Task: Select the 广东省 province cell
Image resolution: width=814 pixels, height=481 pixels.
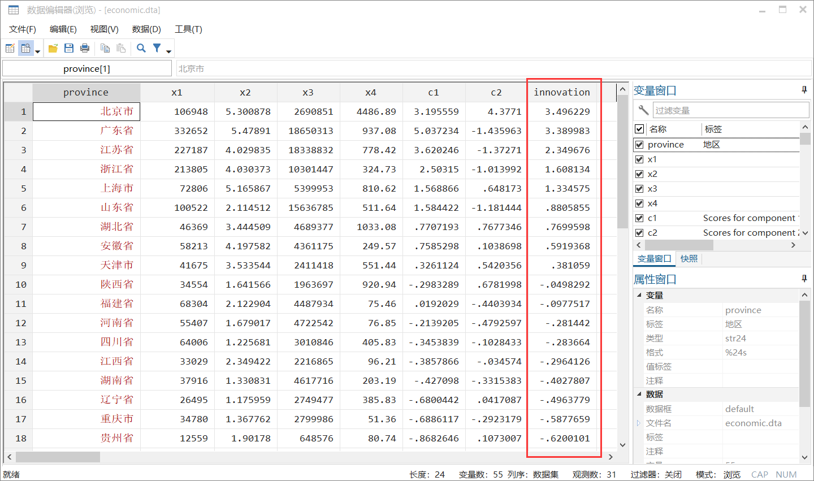Action: 86,131
